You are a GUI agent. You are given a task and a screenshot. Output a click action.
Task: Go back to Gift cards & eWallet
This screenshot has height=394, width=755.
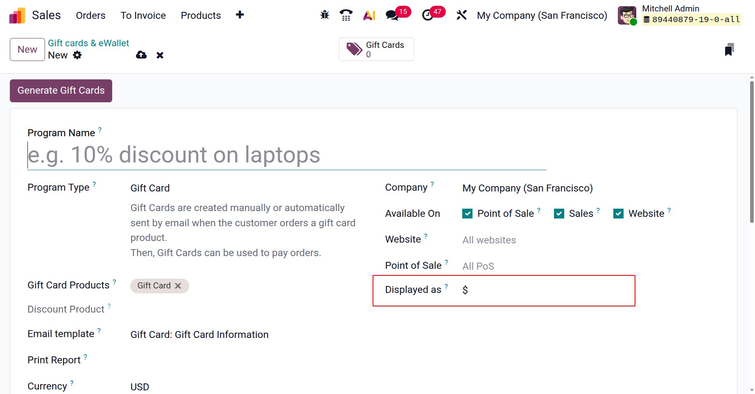coord(88,43)
